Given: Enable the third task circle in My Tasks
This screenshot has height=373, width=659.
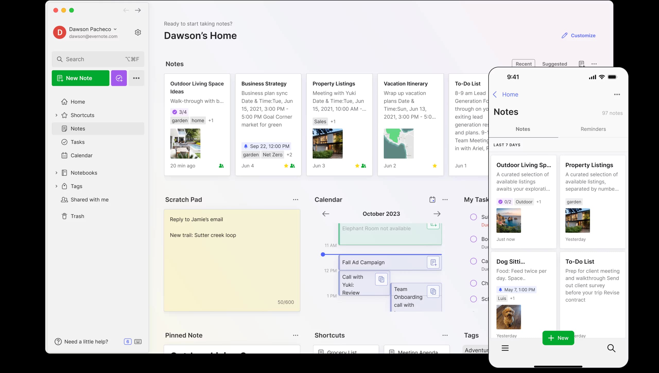Looking at the screenshot, I should click(x=473, y=261).
